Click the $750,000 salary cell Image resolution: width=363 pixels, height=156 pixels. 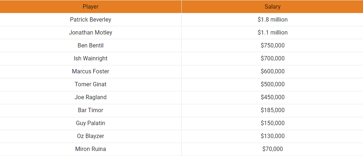[273, 45]
